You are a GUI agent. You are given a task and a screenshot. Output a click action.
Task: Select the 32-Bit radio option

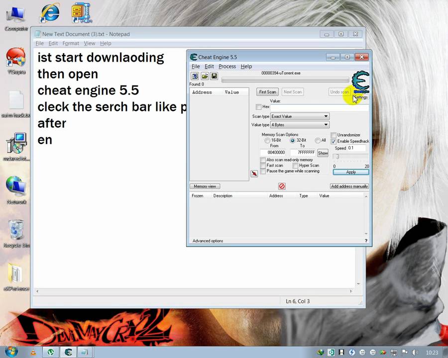point(293,140)
